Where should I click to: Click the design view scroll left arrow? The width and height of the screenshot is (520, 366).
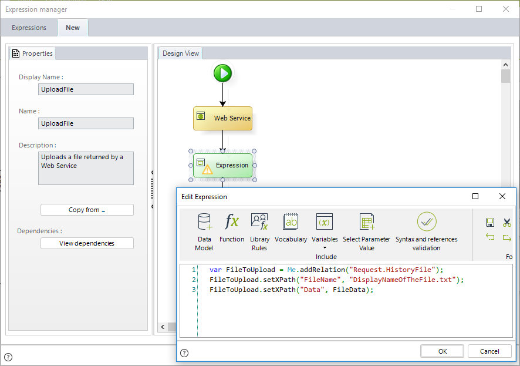[x=163, y=327]
